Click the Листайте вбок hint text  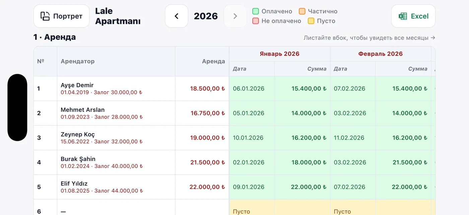(370, 38)
